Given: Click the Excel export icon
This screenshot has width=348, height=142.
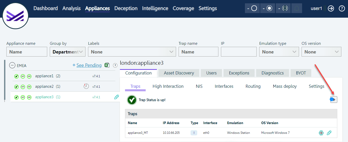Looking at the screenshot, I should tap(107, 65).
